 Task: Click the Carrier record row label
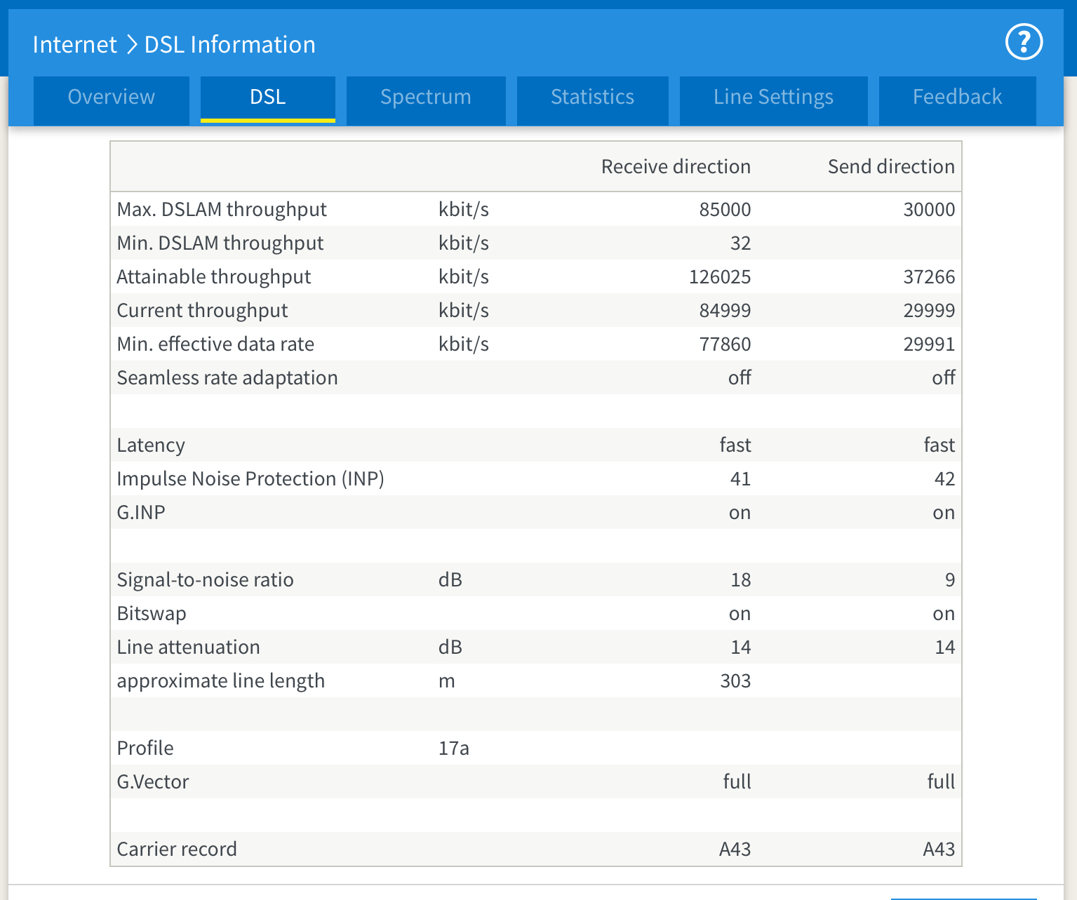pyautogui.click(x=177, y=849)
